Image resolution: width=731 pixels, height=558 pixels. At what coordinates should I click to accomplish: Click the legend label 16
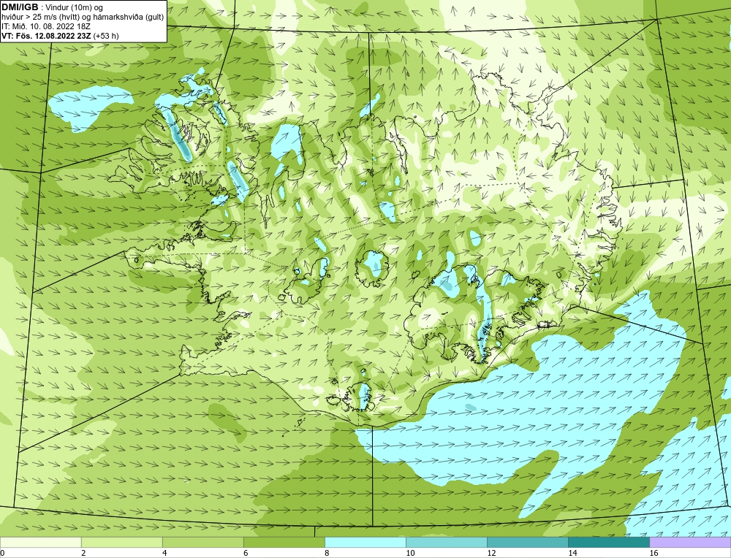(x=654, y=553)
